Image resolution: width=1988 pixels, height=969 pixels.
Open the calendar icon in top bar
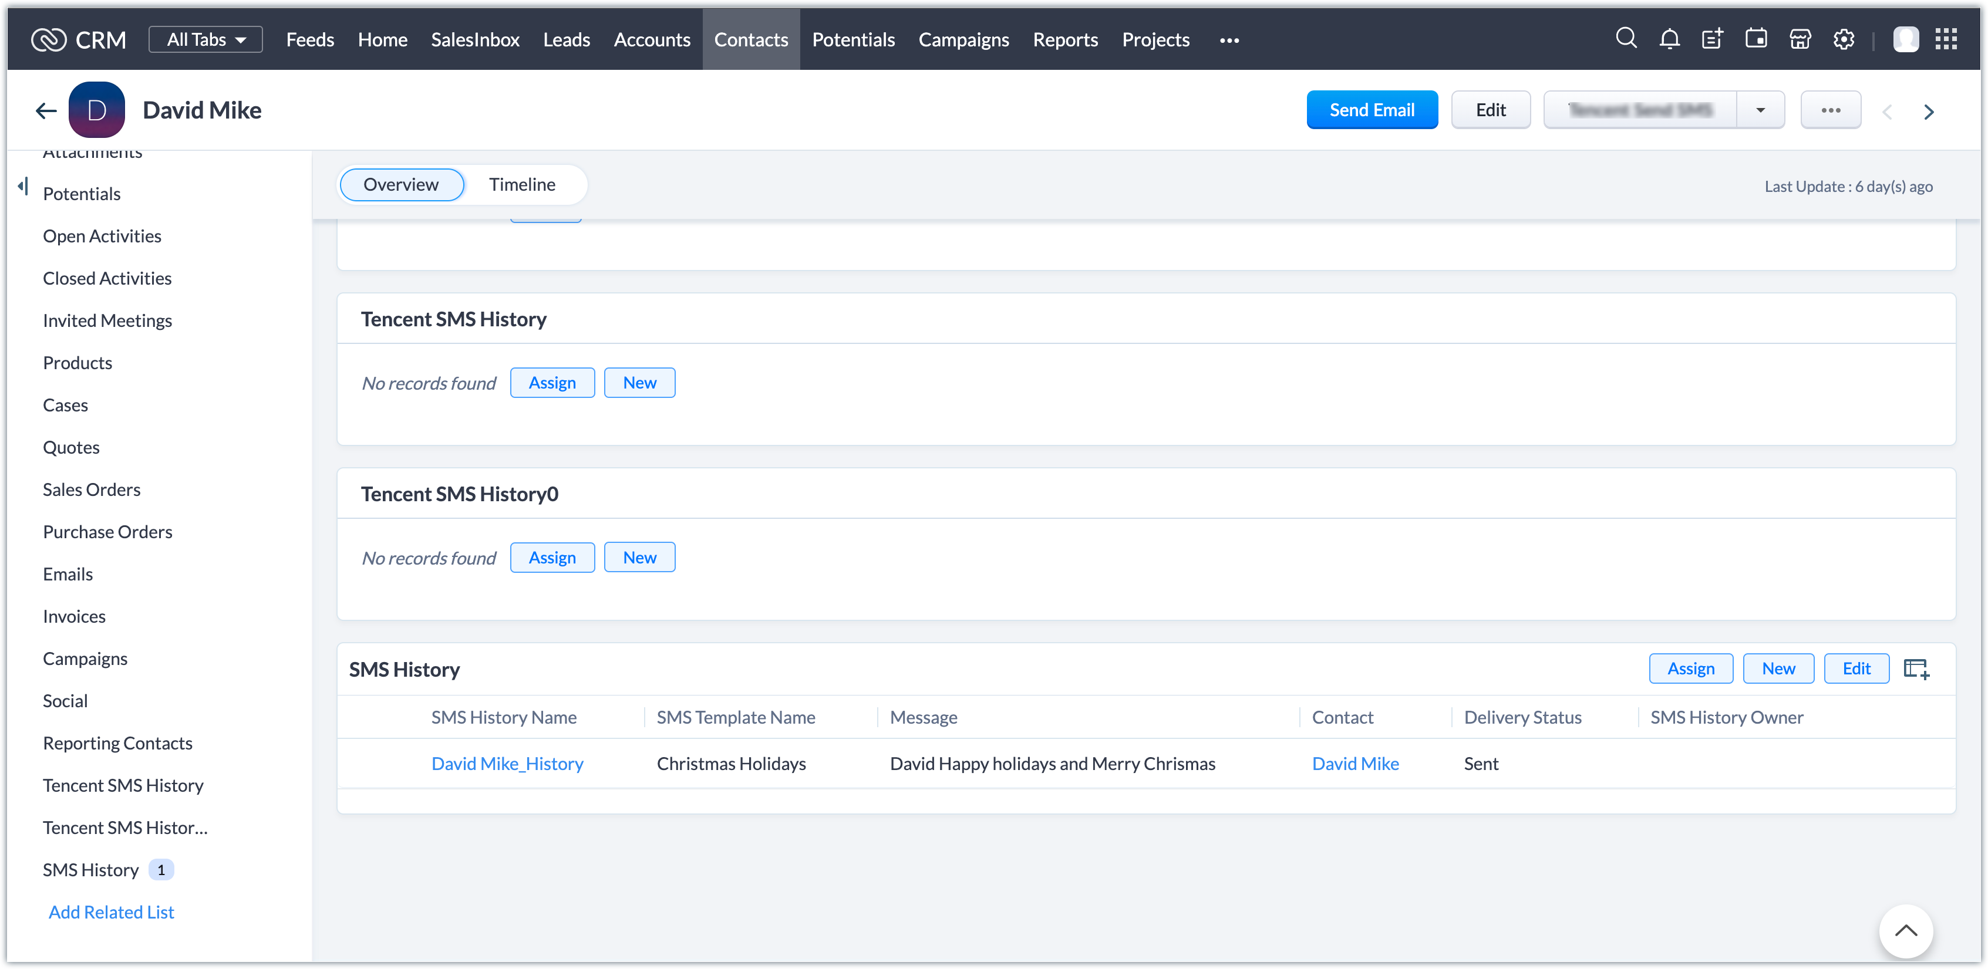pos(1755,39)
